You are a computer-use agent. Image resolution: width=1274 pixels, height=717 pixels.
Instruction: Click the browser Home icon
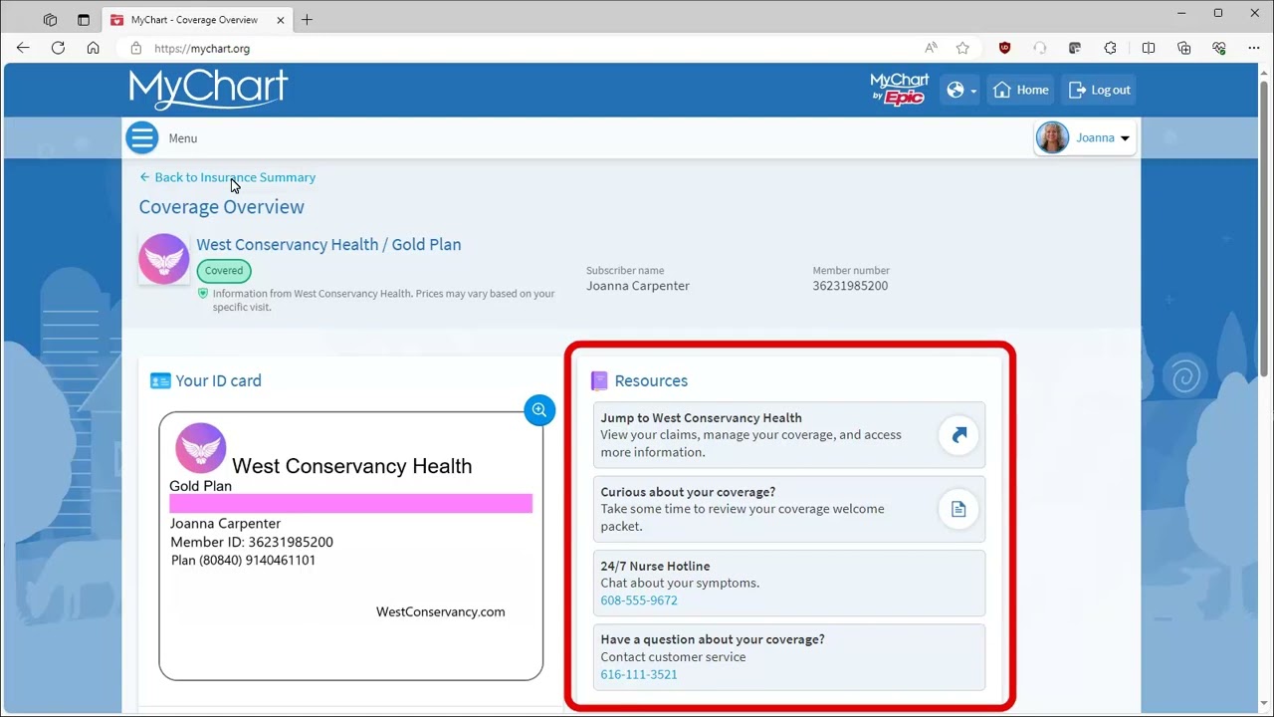[93, 48]
